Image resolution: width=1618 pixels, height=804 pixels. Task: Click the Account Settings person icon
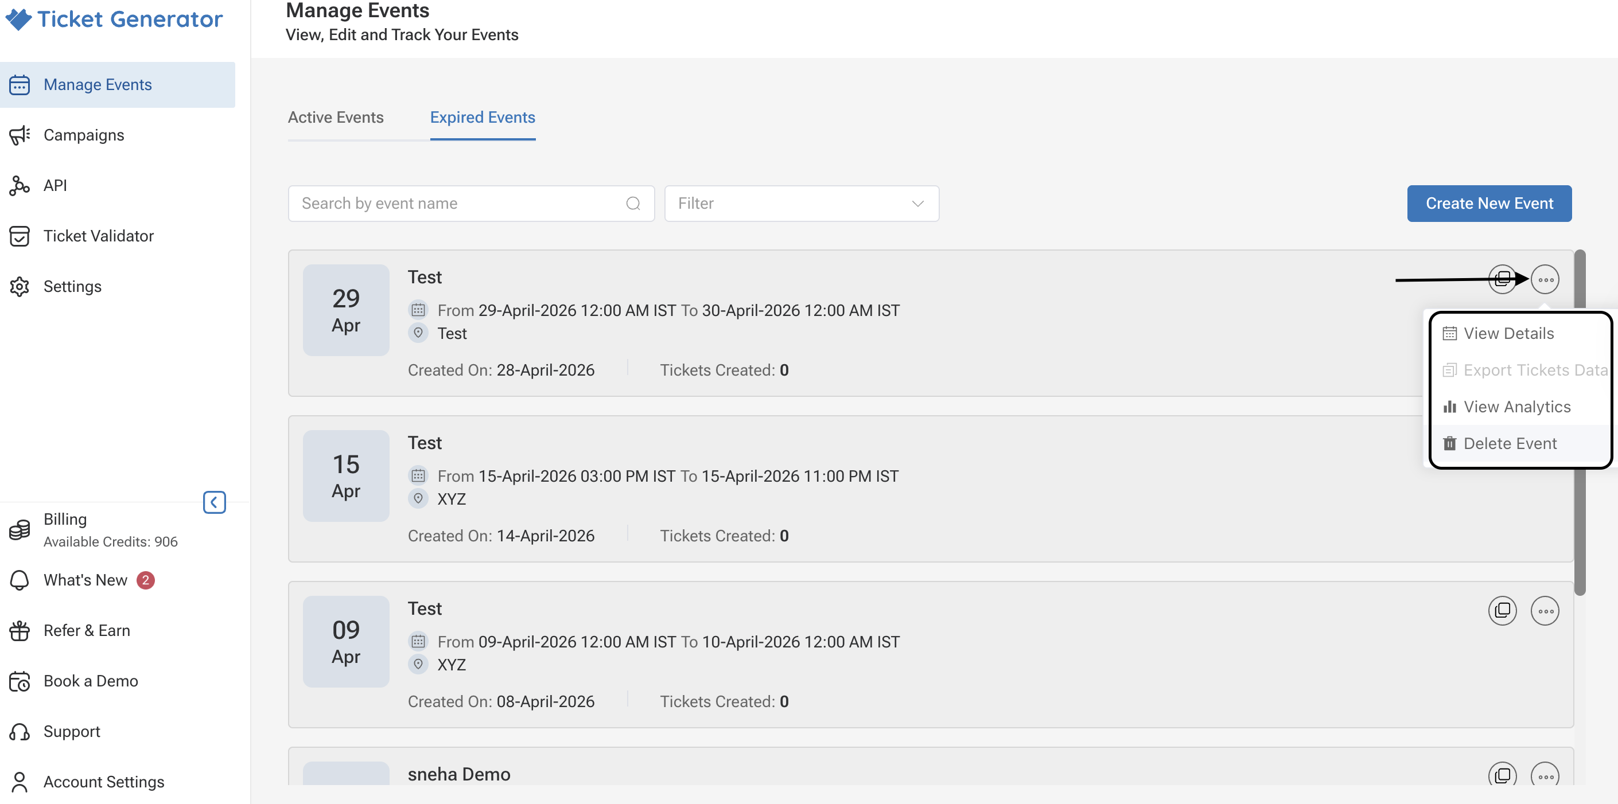point(20,782)
